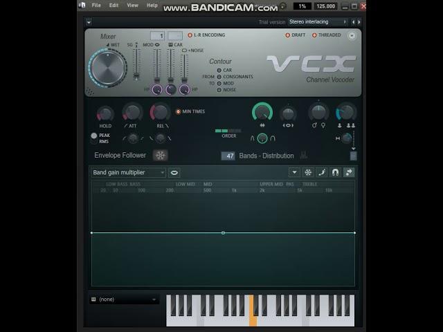
Task: Click the large WET mix knob
Action: pos(108,68)
